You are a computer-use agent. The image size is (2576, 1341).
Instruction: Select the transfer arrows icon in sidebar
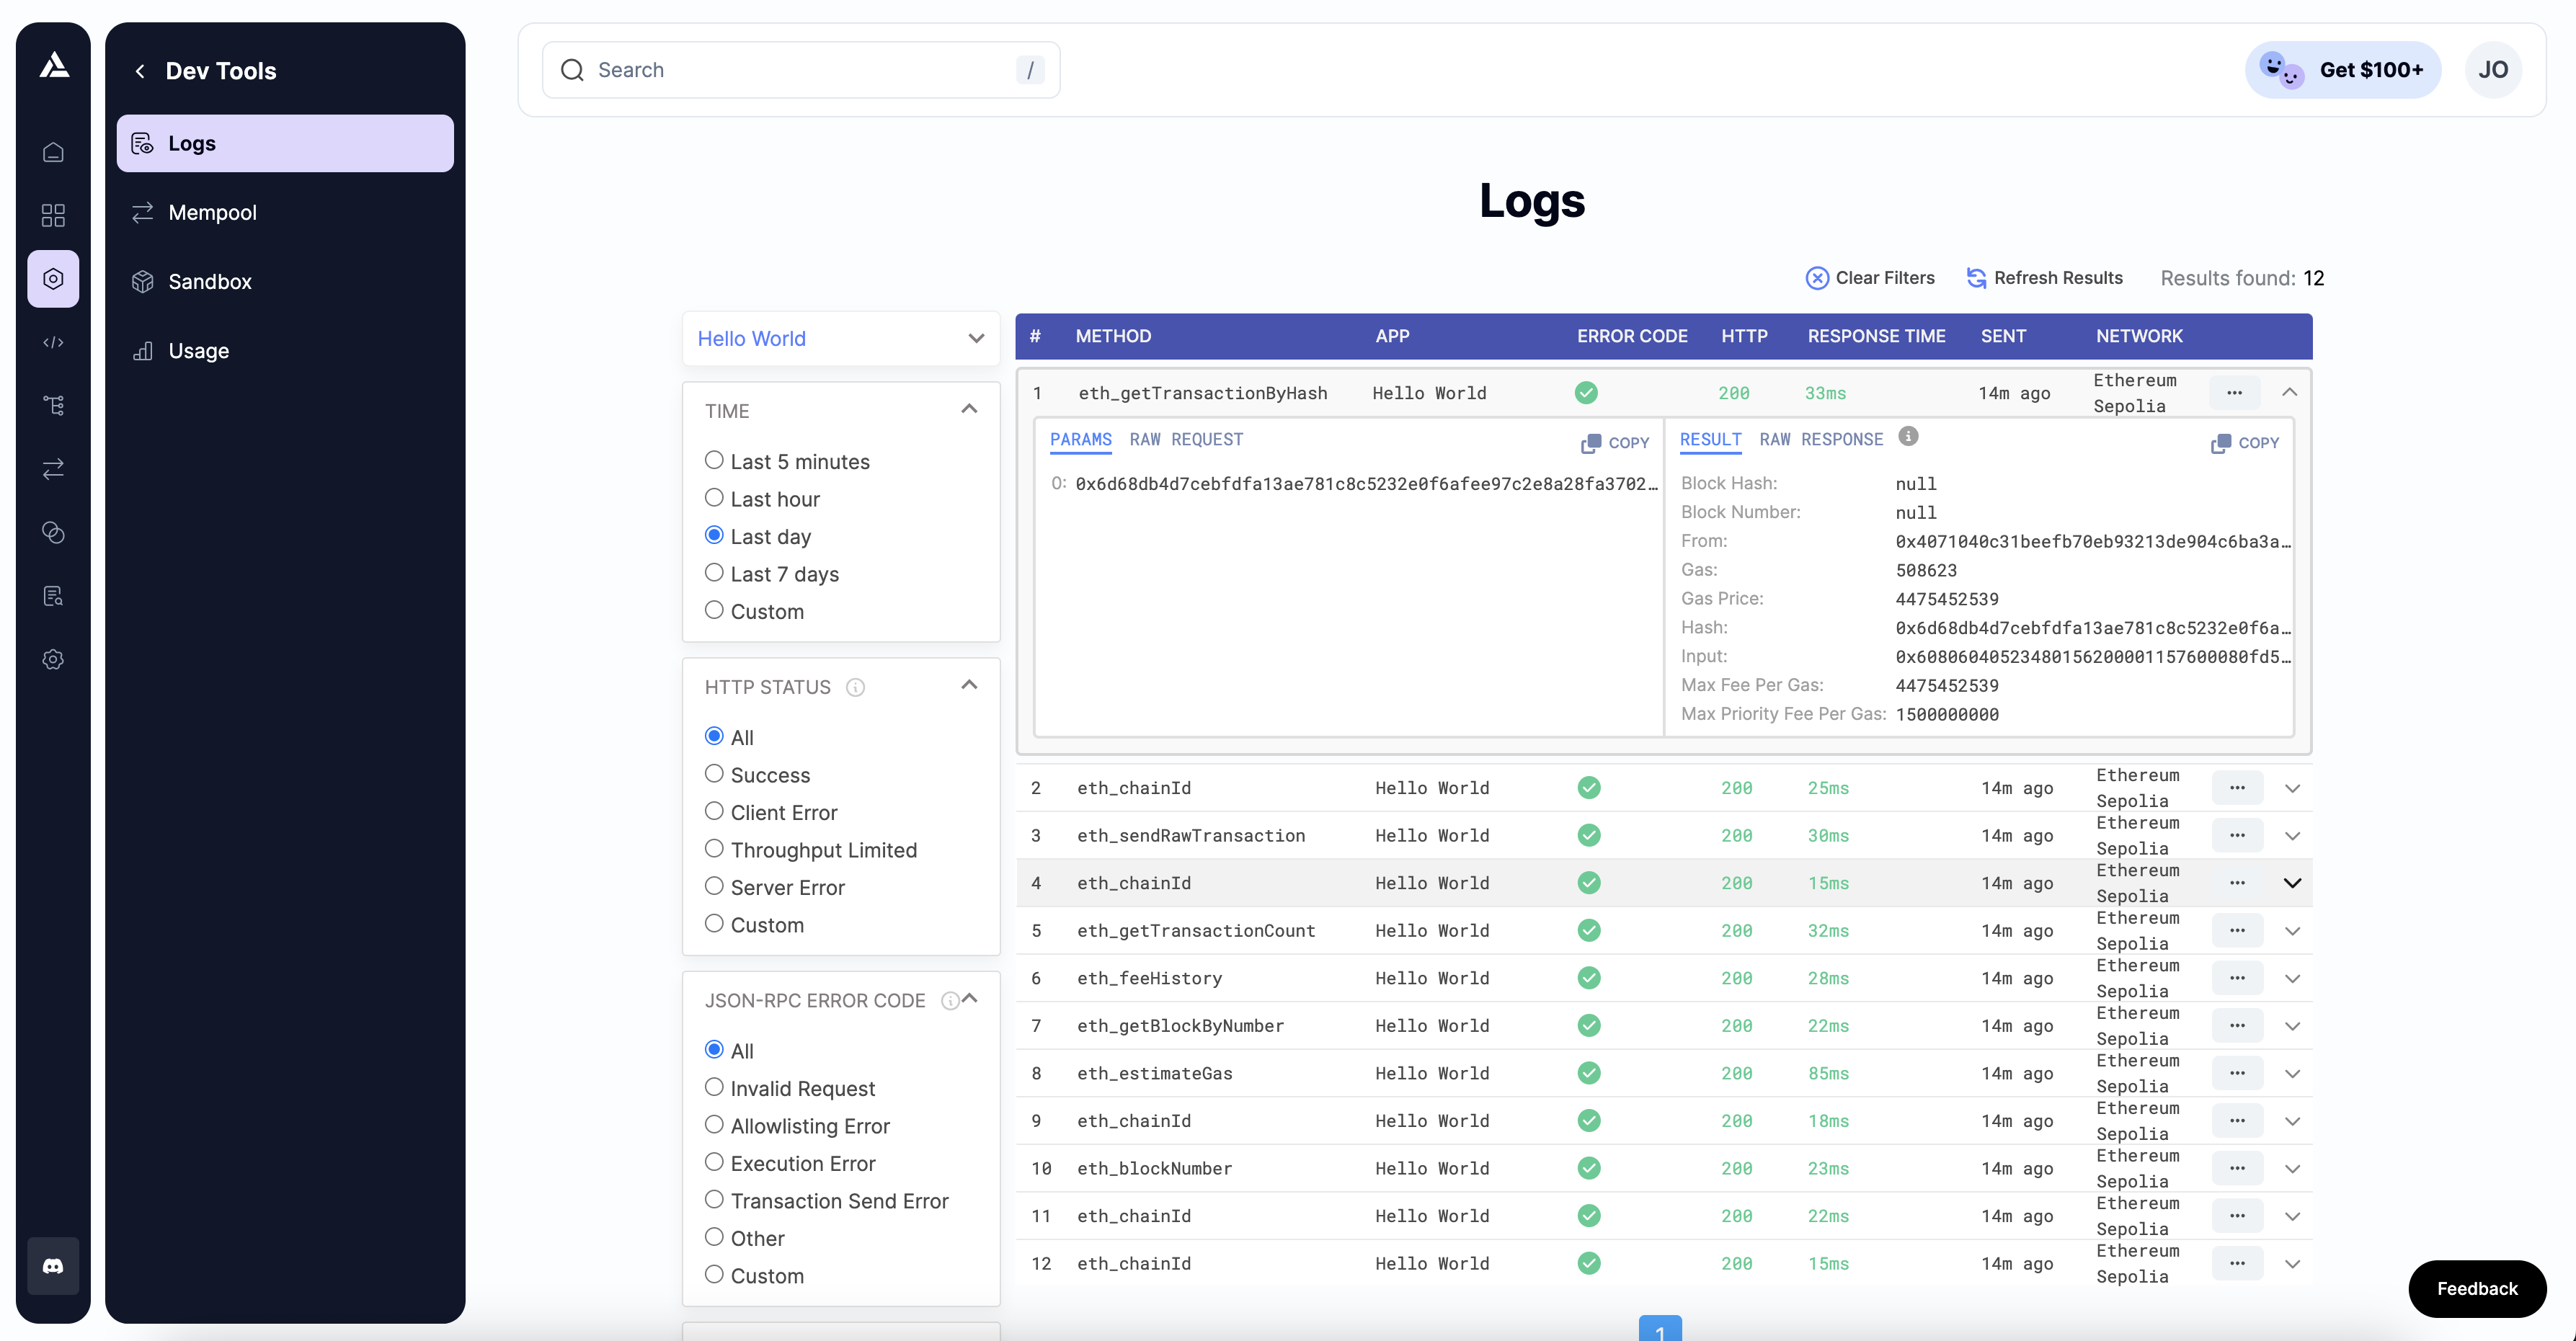tap(53, 469)
